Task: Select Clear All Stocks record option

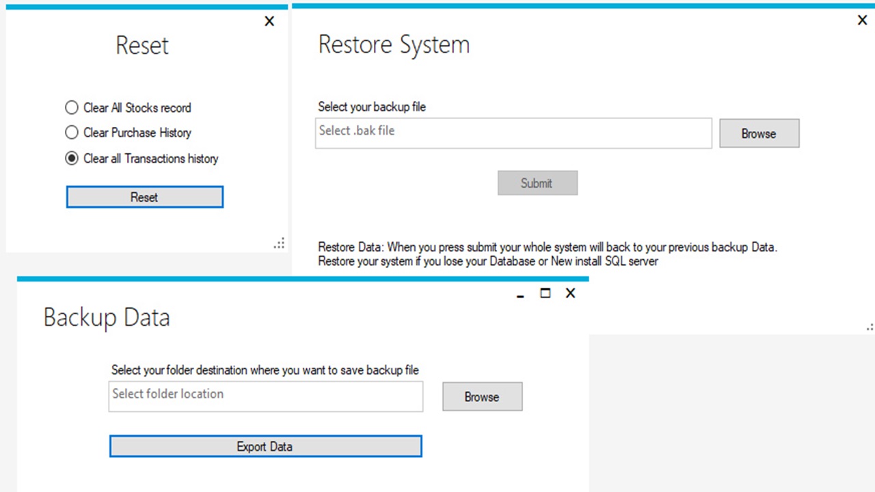Action: coord(72,107)
